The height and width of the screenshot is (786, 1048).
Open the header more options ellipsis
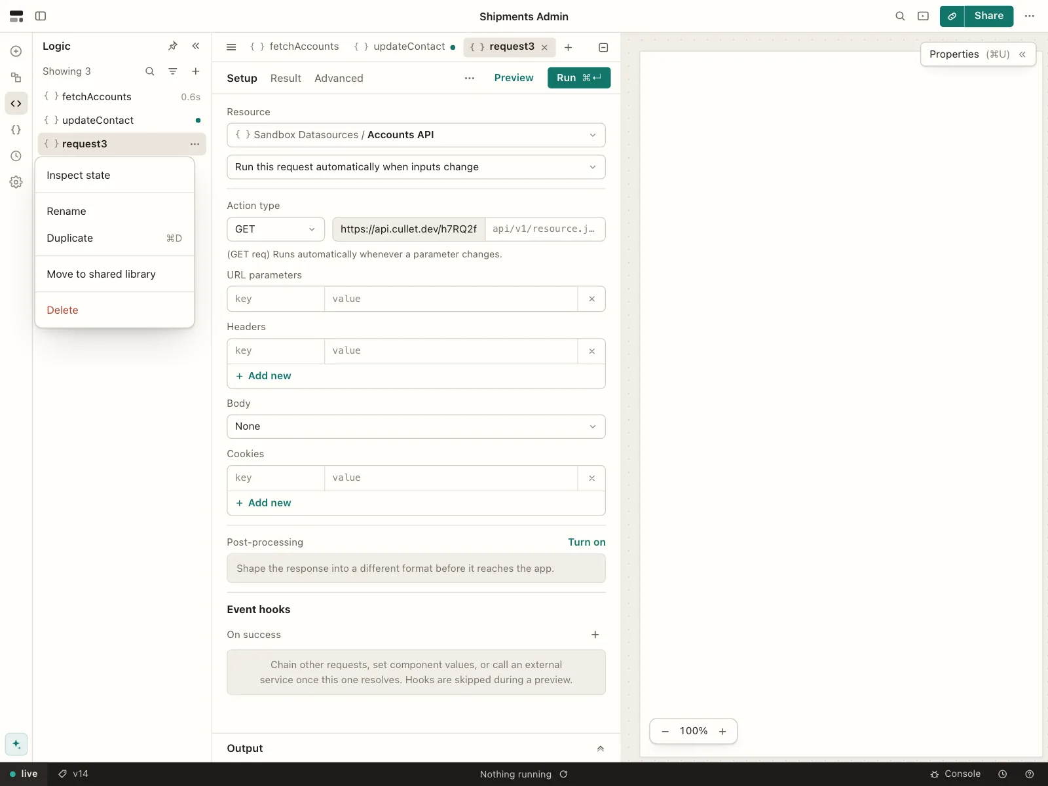(x=1030, y=16)
